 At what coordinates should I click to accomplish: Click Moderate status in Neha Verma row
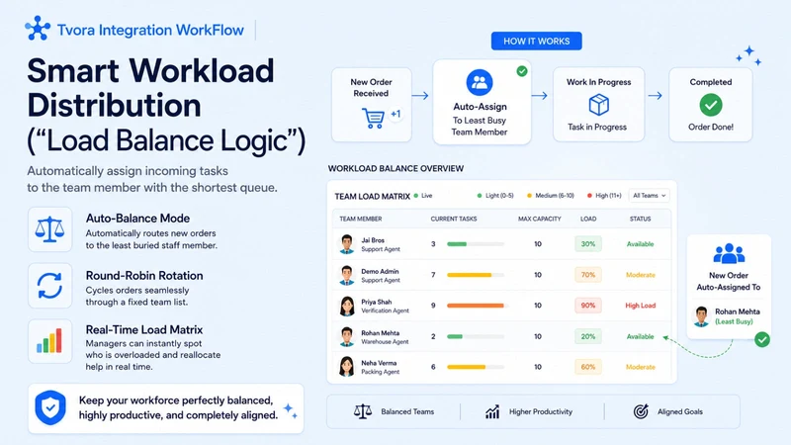(640, 367)
